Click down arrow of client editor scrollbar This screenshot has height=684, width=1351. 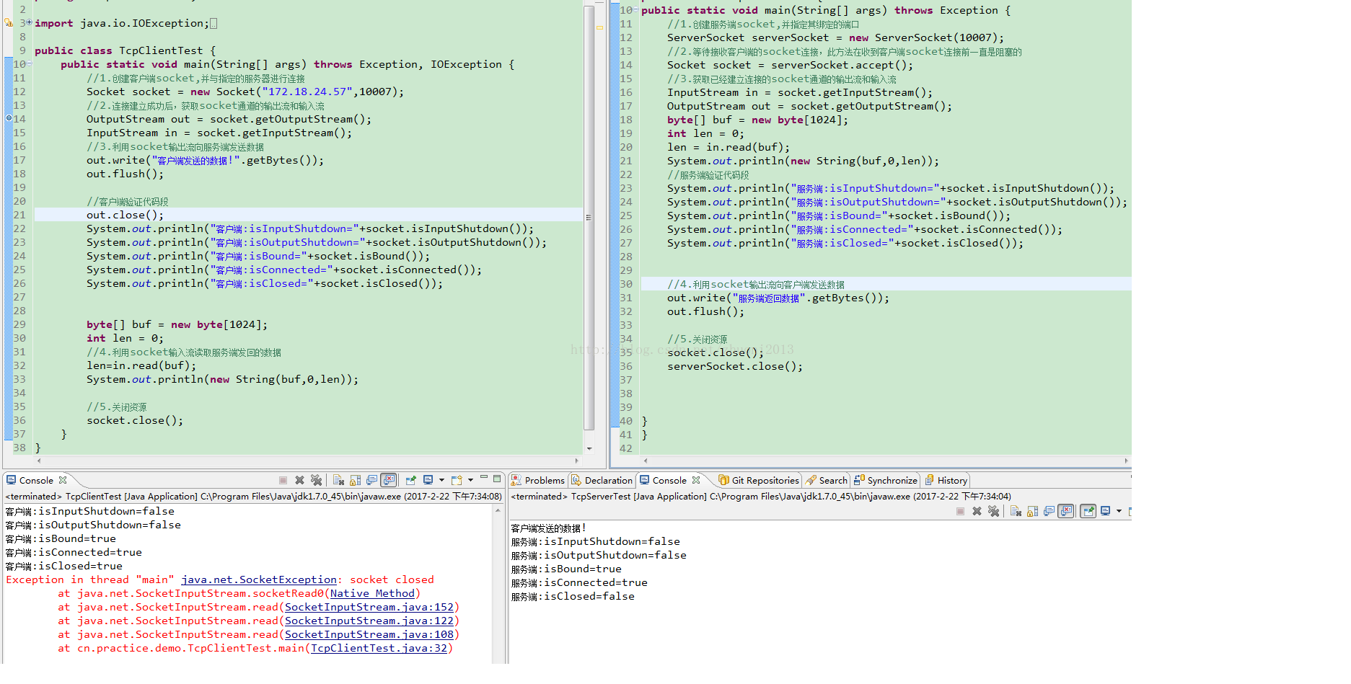[x=589, y=448]
